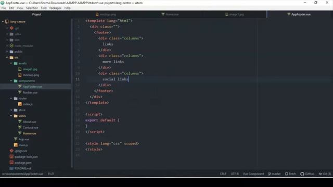Expand the public folder arrow
This screenshot has height=187, width=333.
pyautogui.click(x=7, y=51)
